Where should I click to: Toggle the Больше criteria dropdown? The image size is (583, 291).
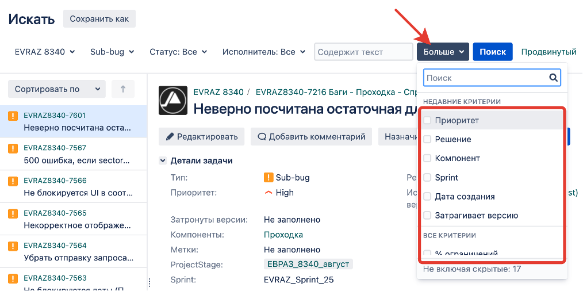443,52
